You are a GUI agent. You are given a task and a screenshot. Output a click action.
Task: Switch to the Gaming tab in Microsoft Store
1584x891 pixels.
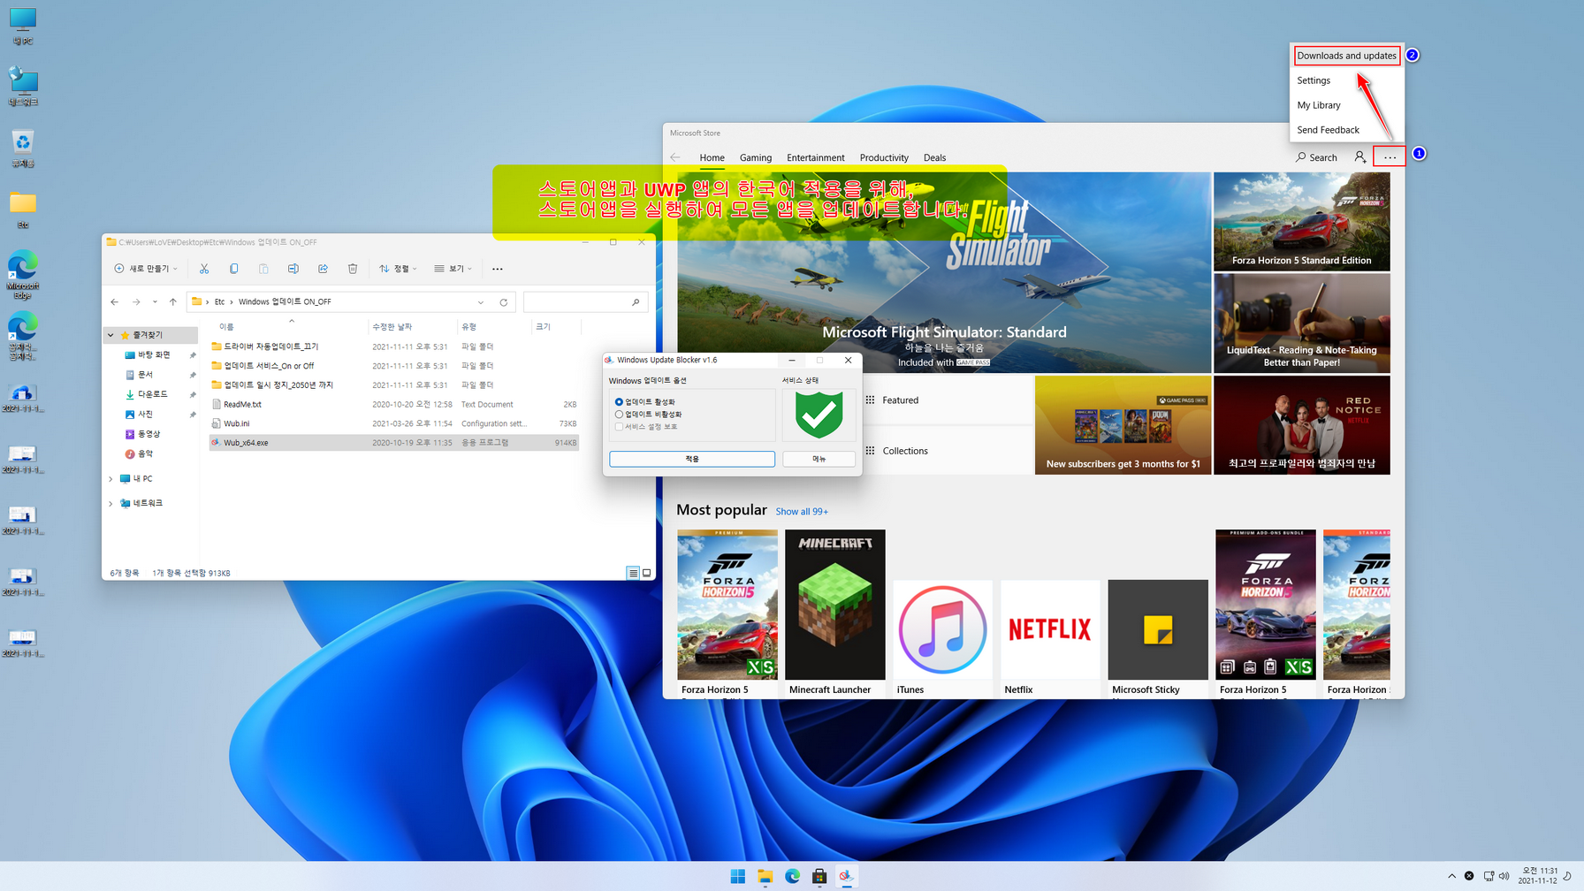(756, 158)
